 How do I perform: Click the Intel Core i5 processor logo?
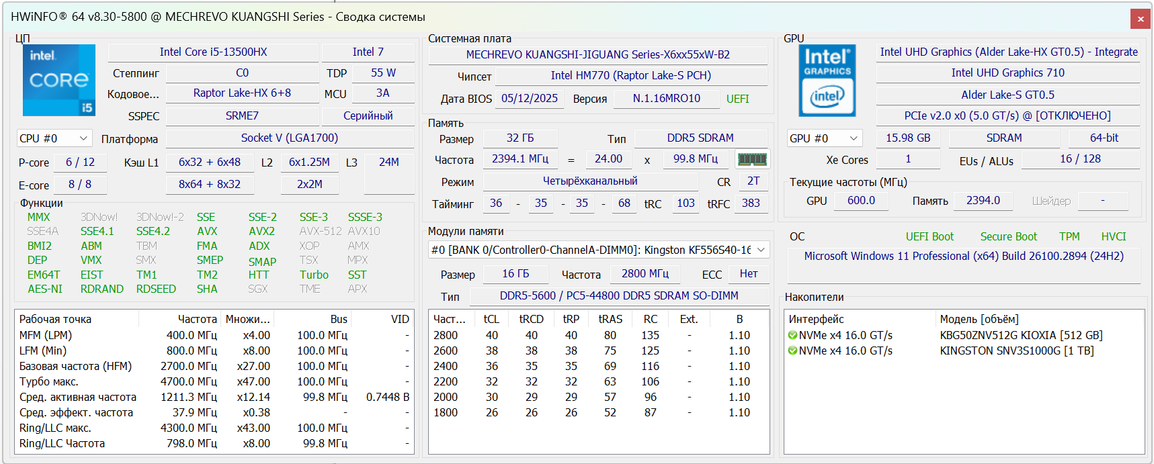[x=59, y=81]
